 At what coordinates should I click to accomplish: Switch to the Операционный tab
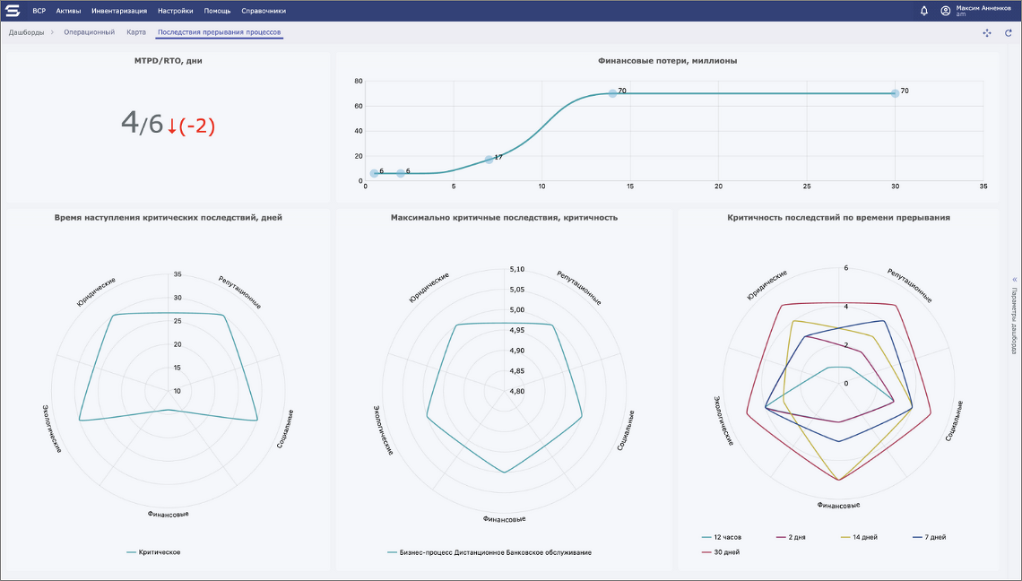click(89, 32)
